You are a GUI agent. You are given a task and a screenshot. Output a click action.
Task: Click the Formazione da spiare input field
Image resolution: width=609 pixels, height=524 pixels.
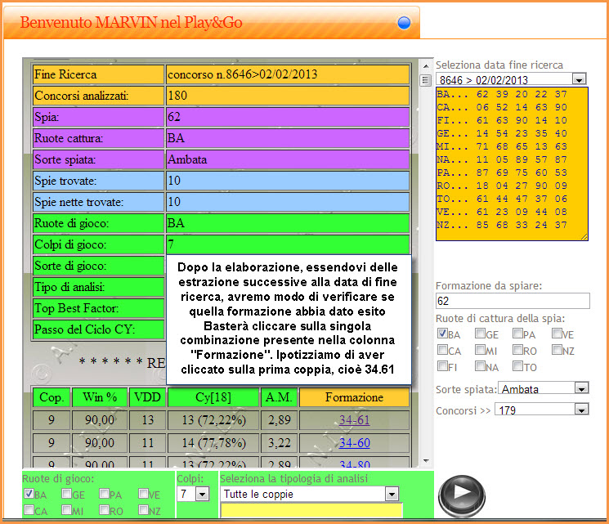[513, 301]
